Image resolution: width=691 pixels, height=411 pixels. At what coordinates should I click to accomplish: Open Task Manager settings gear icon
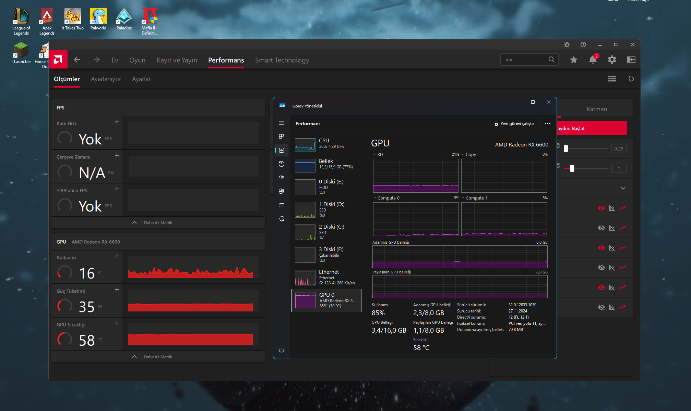282,350
